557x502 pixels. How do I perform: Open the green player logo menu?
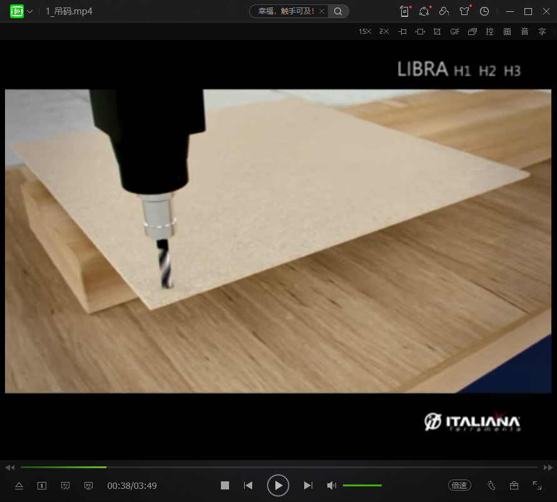(17, 11)
